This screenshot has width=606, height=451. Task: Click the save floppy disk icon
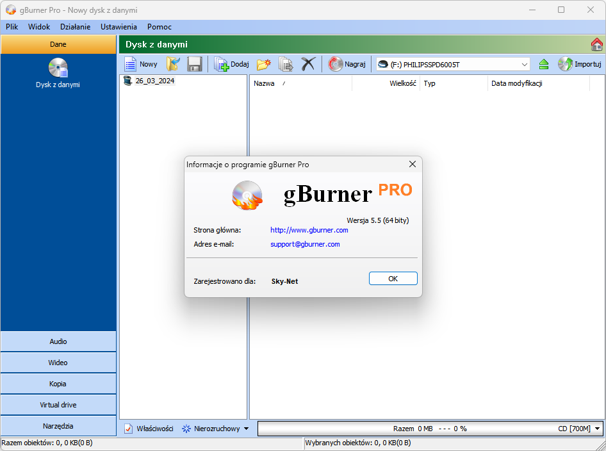click(x=194, y=64)
